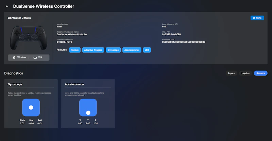Click the battery level icon
Viewport: 272px width, 141px height.
pos(35,57)
